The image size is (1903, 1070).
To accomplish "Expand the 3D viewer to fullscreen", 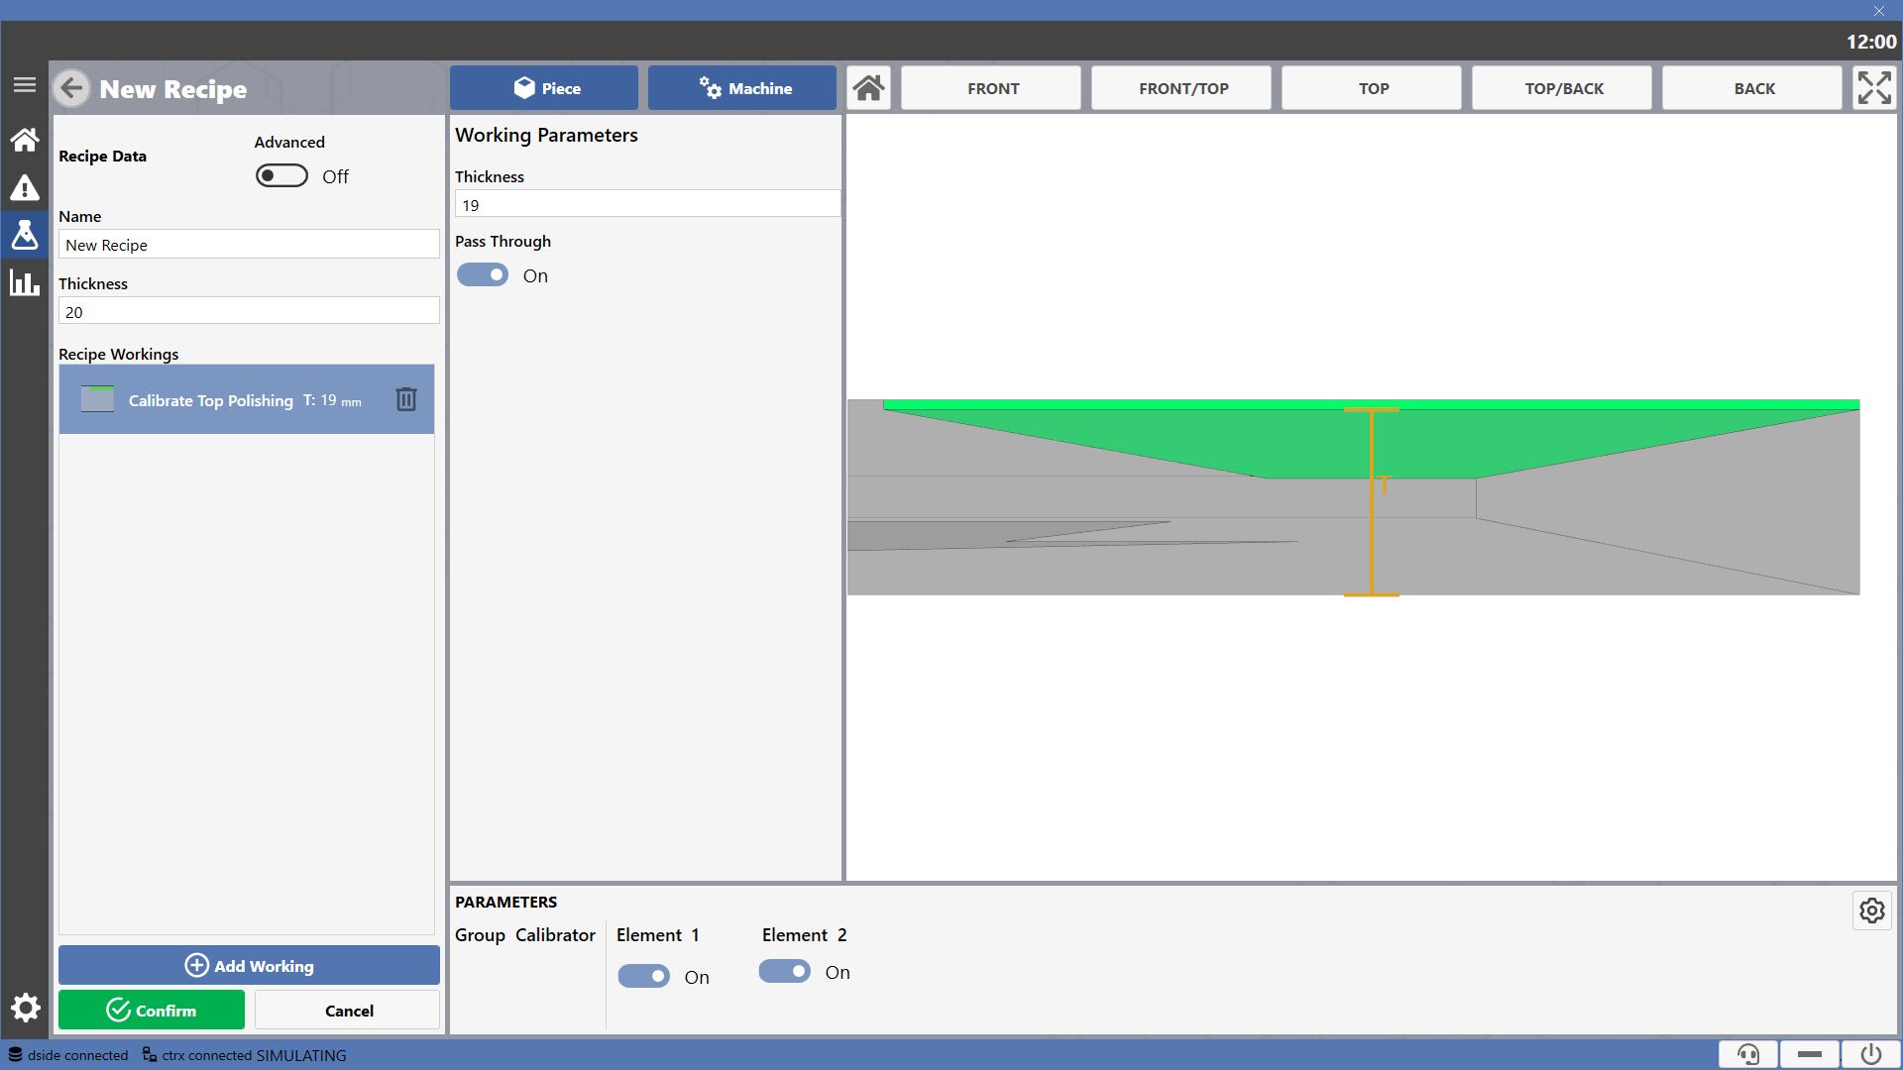I will 1874,88.
